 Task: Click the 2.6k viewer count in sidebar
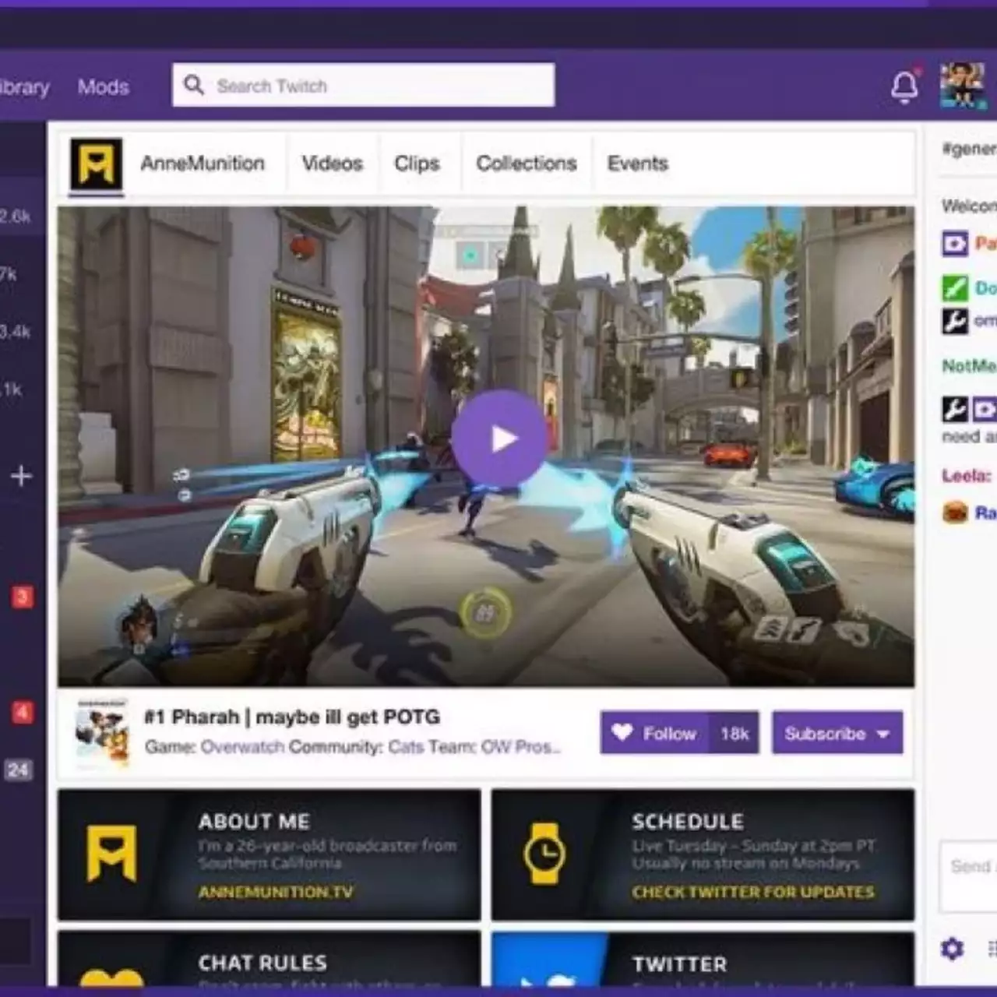tap(15, 217)
